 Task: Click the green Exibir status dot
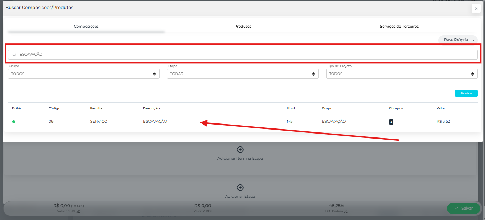click(x=14, y=122)
